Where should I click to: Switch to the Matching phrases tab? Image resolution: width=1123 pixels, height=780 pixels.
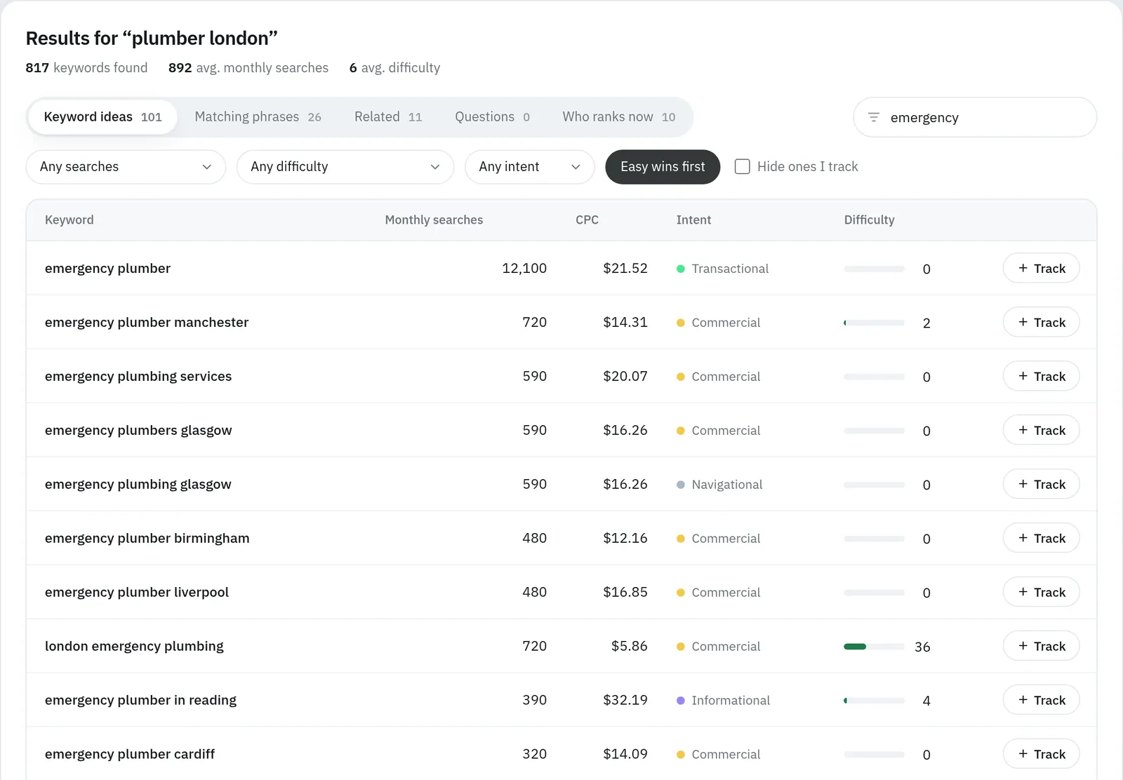258,117
